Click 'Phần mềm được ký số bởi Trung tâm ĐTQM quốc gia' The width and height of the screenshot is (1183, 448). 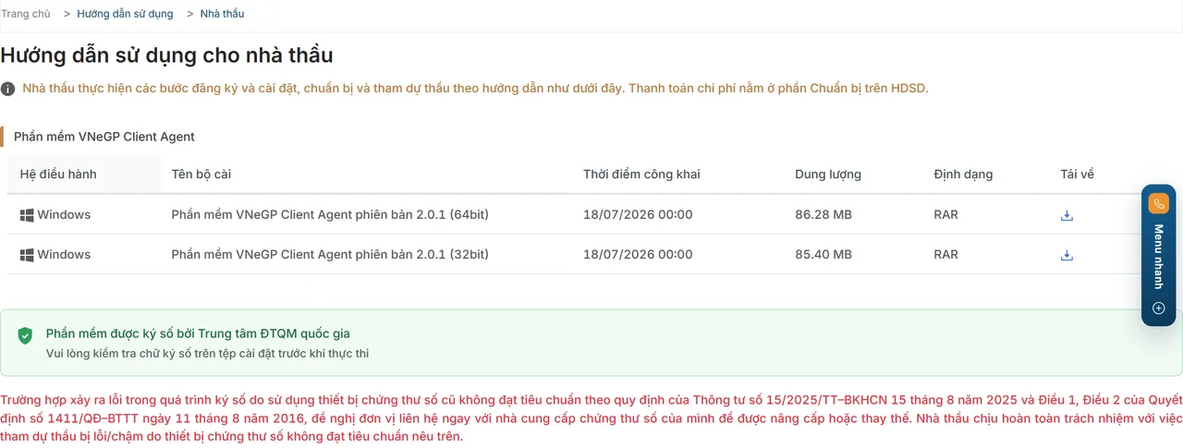(x=198, y=333)
